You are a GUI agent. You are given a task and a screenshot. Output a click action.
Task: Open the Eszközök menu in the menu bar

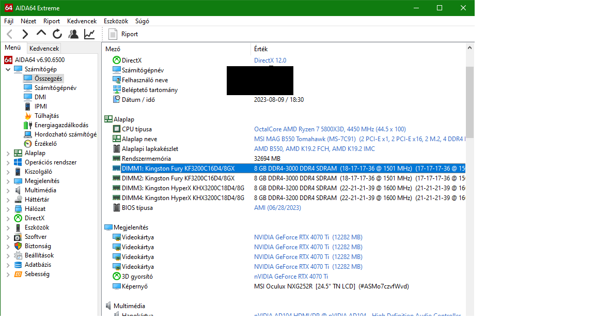pyautogui.click(x=116, y=21)
